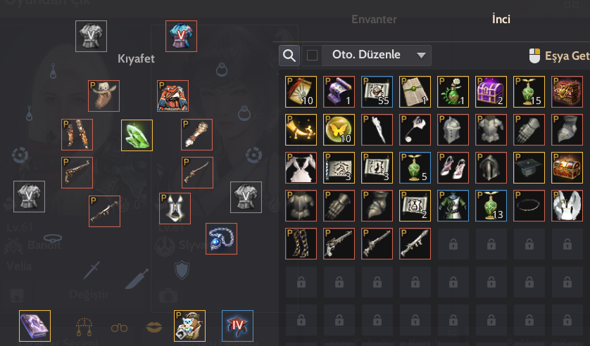Select the white angel wings item
The width and height of the screenshot is (590, 346).
click(x=567, y=205)
